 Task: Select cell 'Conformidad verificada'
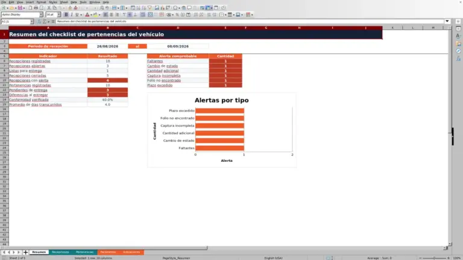[48, 100]
